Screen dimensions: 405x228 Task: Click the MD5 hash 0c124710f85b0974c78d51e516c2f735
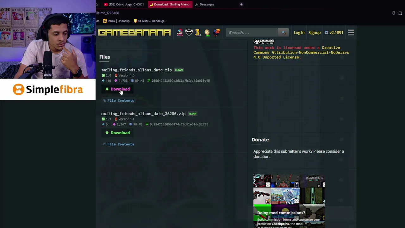pyautogui.click(x=179, y=124)
